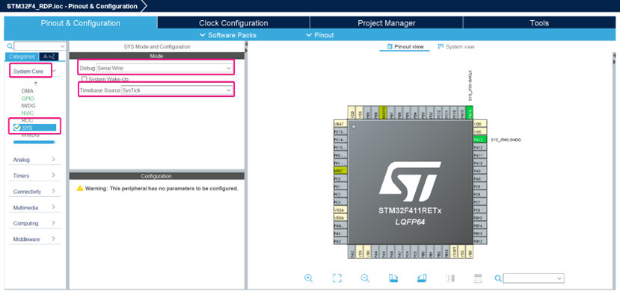This screenshot has width=620, height=294.
Task: Select green pin PA14 on chip
Action: (x=470, y=113)
